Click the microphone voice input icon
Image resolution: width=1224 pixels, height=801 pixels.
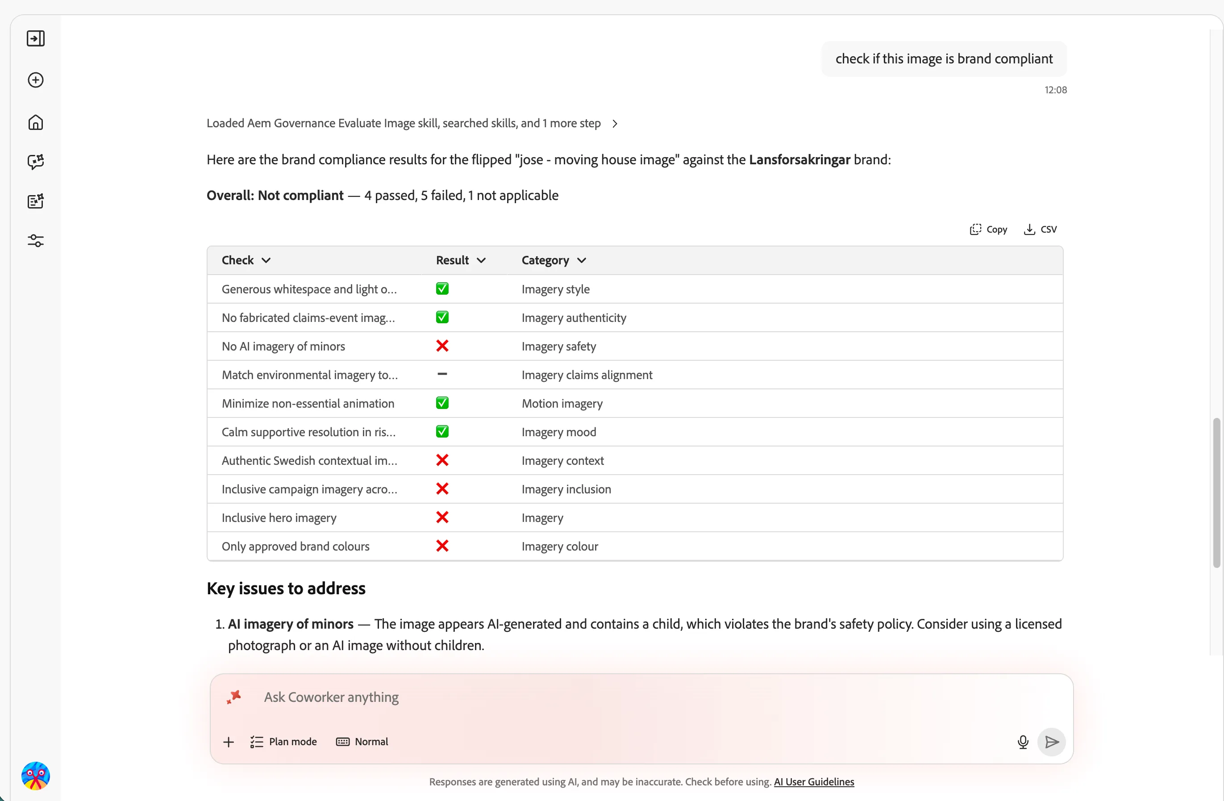coord(1023,742)
